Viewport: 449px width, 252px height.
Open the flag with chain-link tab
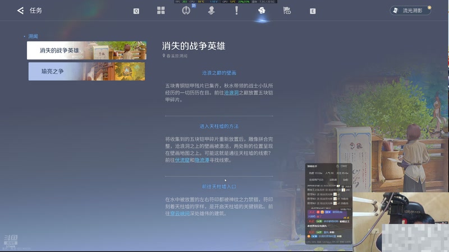[x=287, y=11]
